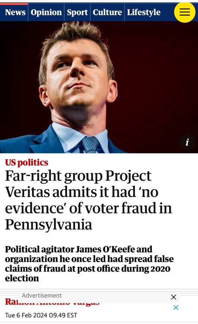The height and width of the screenshot is (324, 198).
Task: Tap the Project Veritas article headline
Action: (x=89, y=200)
